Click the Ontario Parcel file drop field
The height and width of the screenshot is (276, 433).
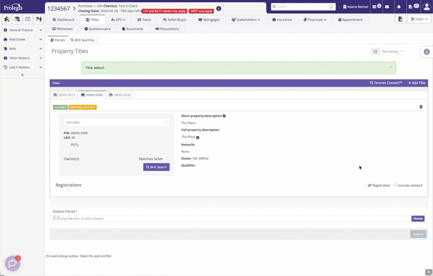tap(232, 218)
